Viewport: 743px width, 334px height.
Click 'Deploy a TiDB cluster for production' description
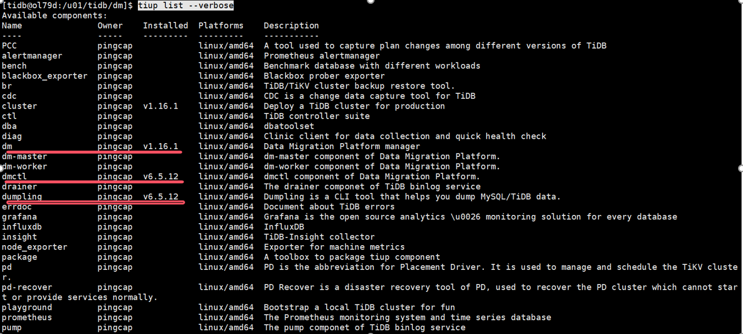pos(354,106)
